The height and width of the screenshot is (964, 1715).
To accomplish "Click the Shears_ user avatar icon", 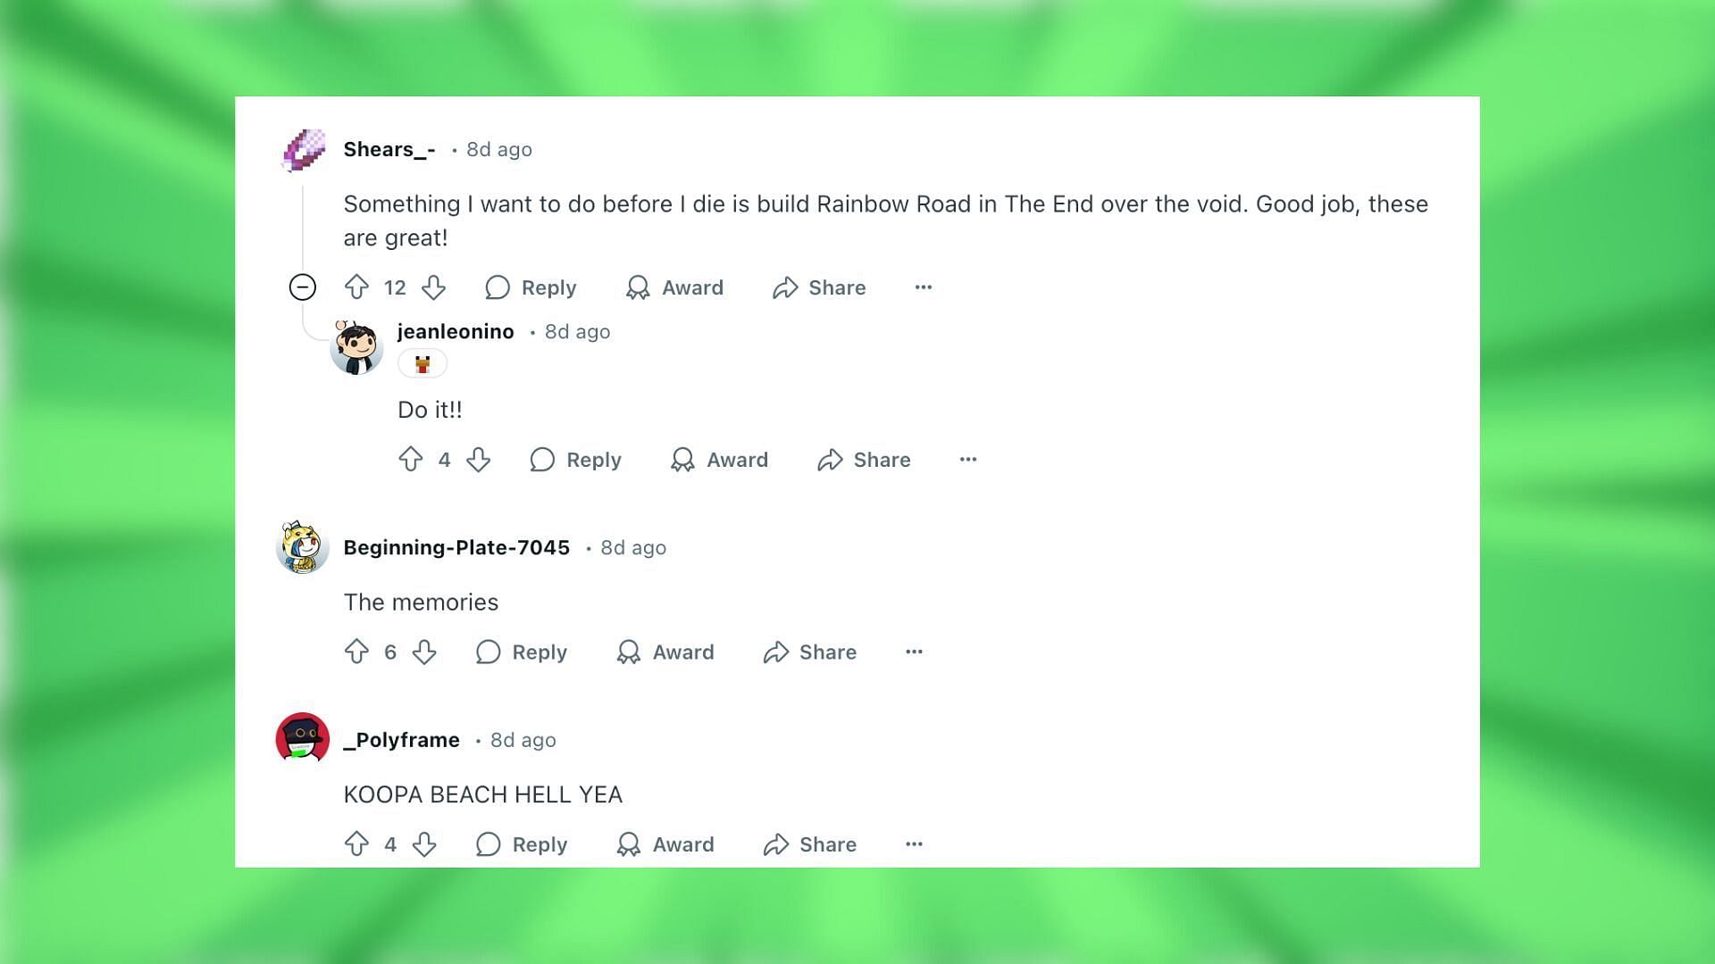I will [303, 148].
